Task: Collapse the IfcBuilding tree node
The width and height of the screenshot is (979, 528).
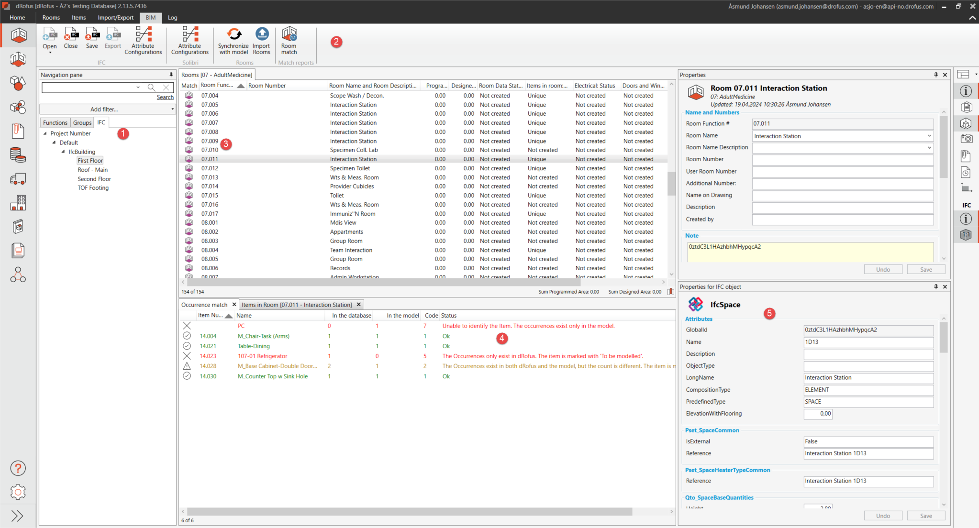Action: [63, 152]
